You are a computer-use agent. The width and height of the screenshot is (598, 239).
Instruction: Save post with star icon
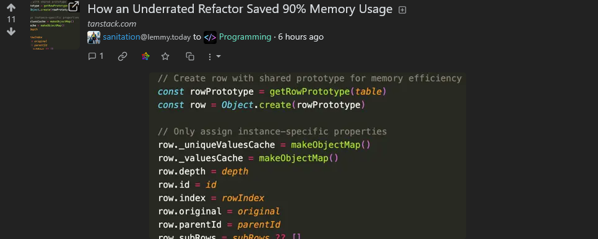pos(165,56)
